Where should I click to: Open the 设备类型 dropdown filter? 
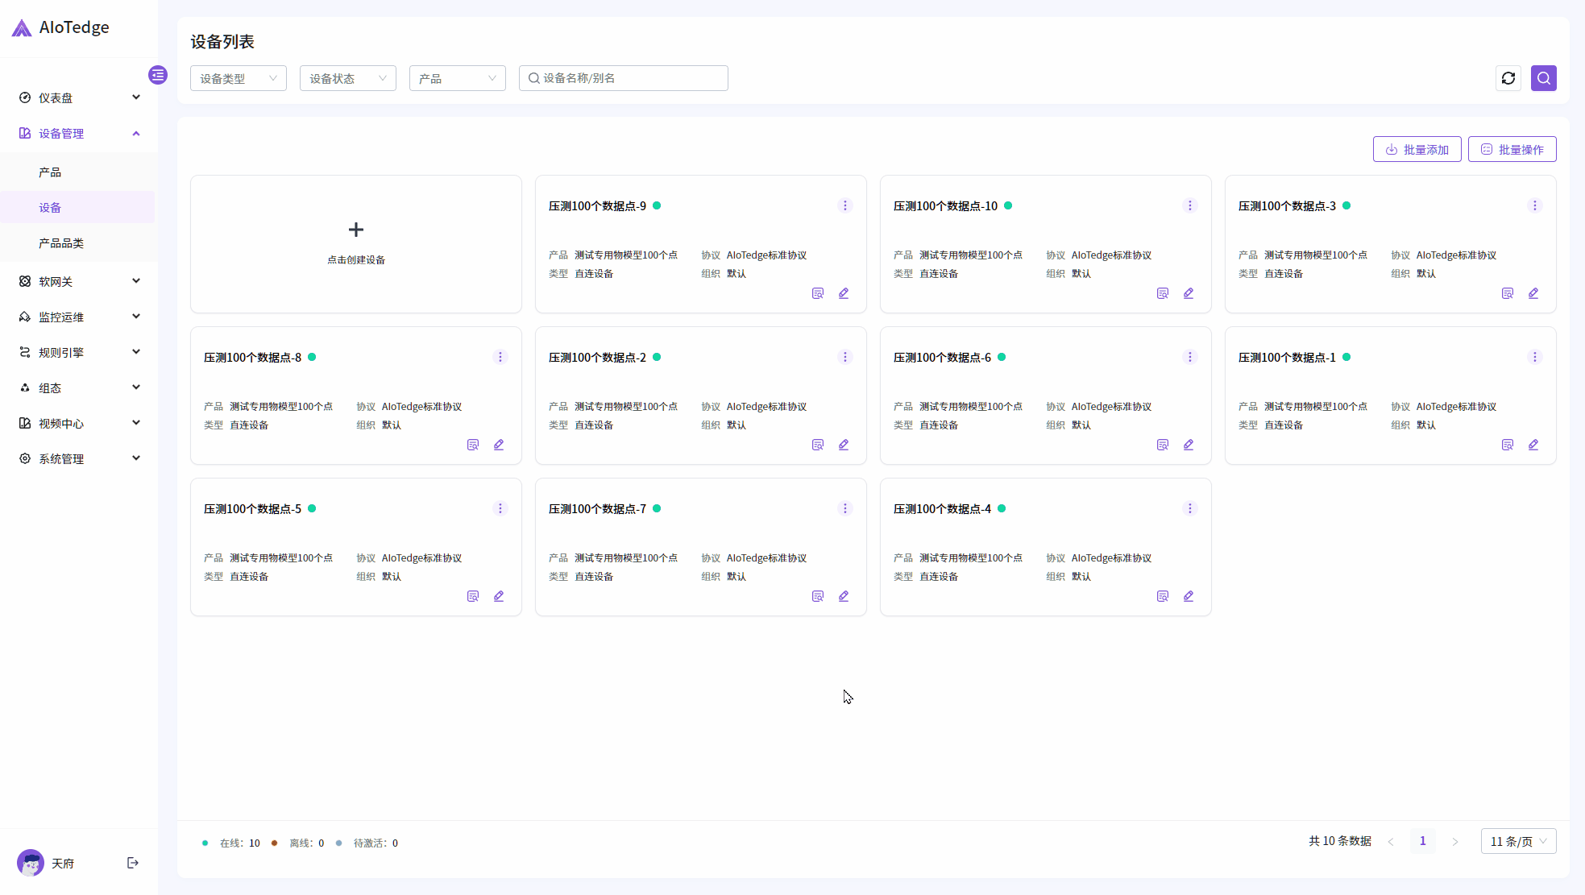click(x=239, y=78)
